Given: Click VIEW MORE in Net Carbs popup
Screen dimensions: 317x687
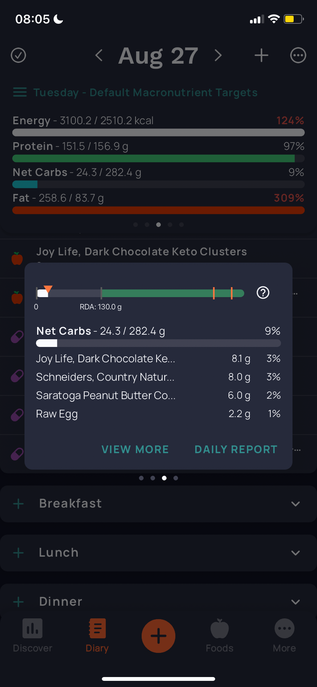Looking at the screenshot, I should [x=135, y=449].
